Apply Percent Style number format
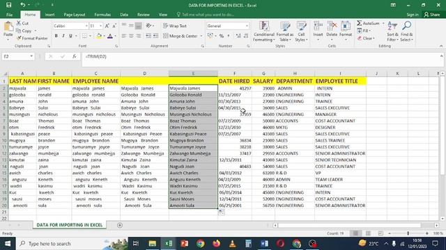 [222, 36]
